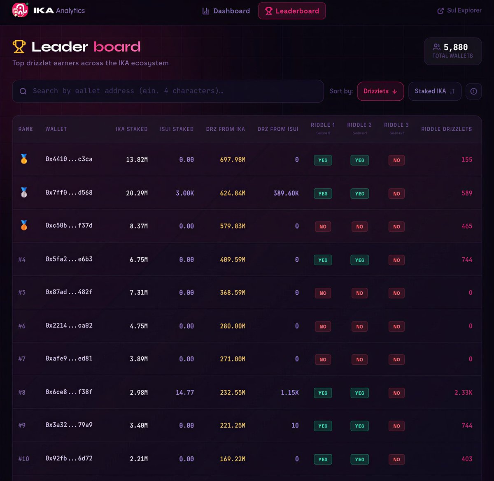This screenshot has height=481, width=494.
Task: Click the 1.15K DRZ from ISUI value
Action: pos(290,393)
